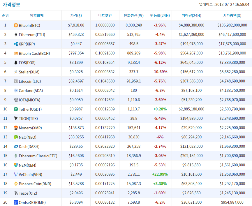Open the Bitcoin(BTC) name link
This screenshot has height=206, width=252.
[x=29, y=25]
